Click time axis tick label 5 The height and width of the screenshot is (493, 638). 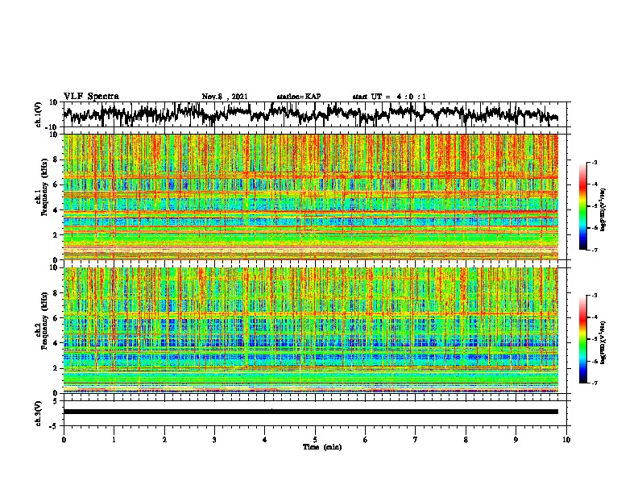(315, 440)
